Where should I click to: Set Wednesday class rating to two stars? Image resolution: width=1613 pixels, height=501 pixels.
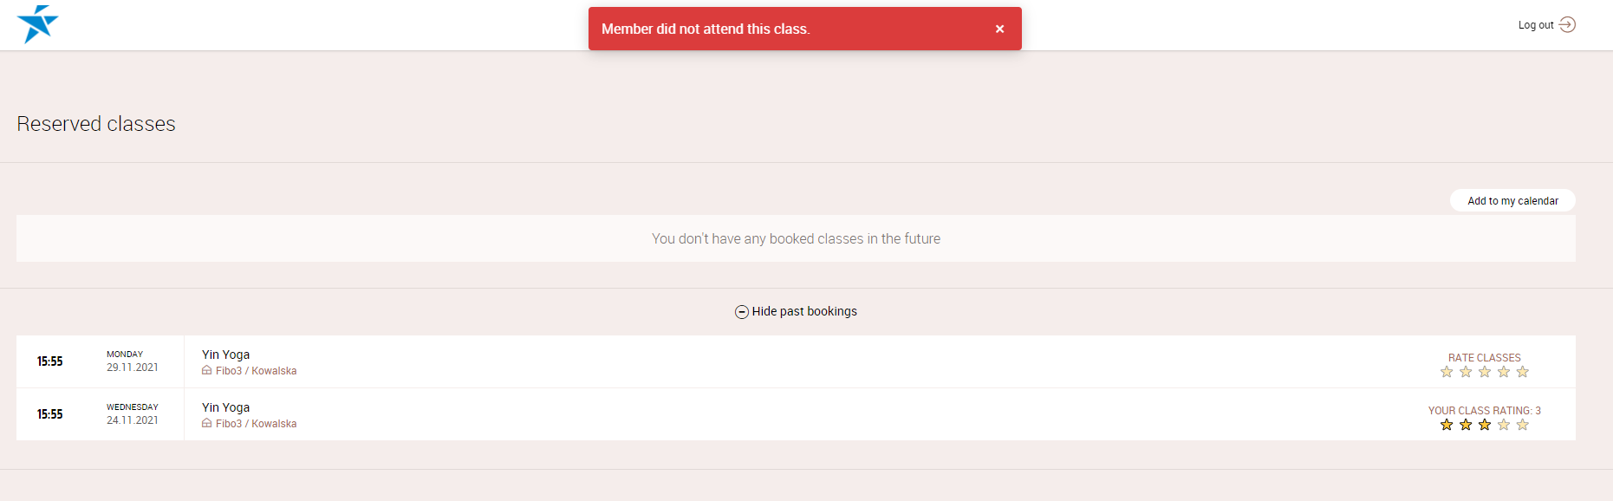click(x=1466, y=425)
